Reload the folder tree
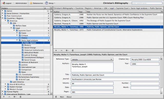The image size is (164, 99). pyautogui.click(x=20, y=97)
